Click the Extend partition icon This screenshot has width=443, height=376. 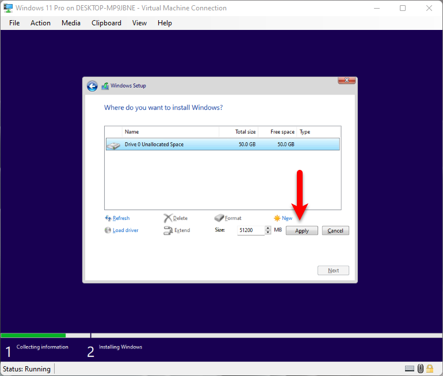click(168, 230)
